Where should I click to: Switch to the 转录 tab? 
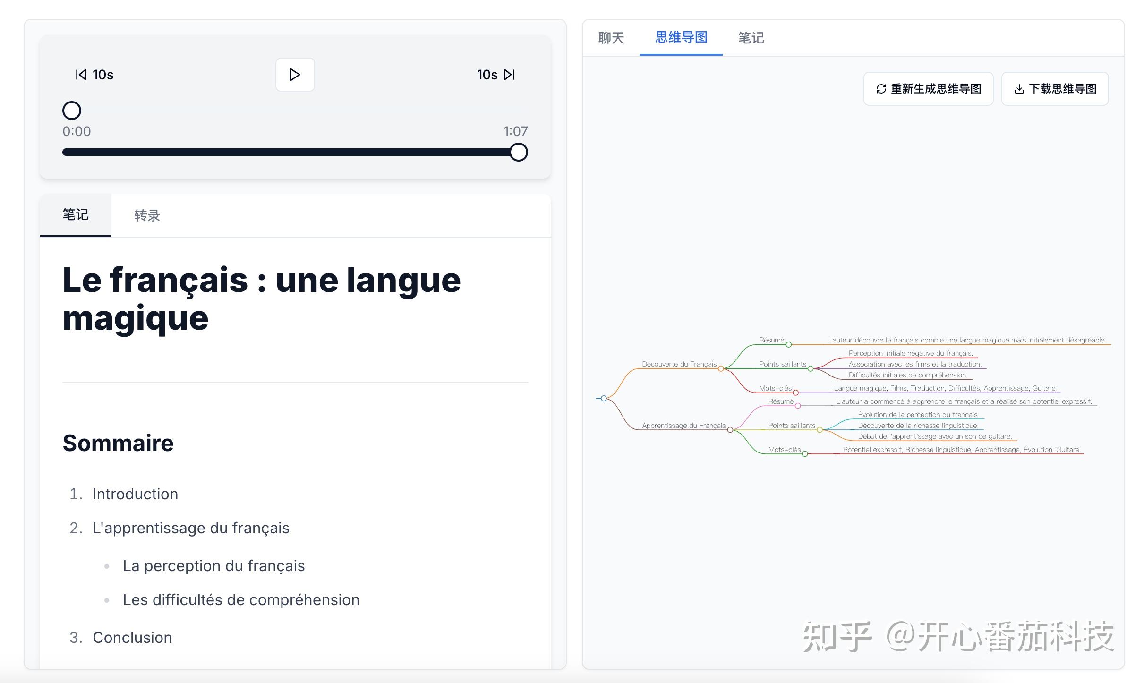[146, 215]
